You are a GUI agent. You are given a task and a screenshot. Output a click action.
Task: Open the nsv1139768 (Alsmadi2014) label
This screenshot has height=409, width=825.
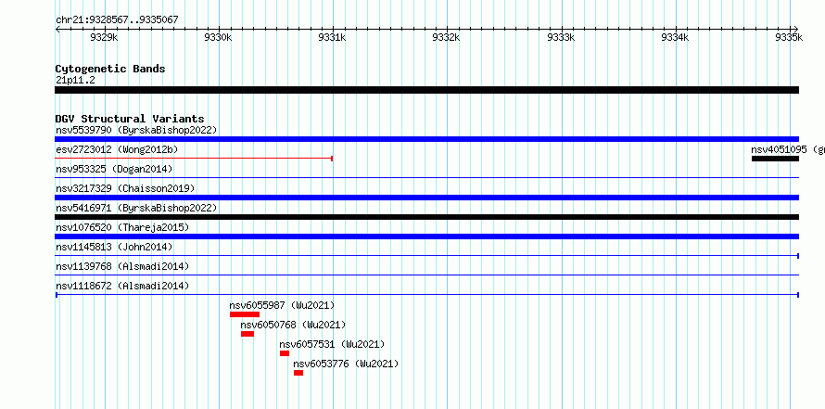coord(122,266)
